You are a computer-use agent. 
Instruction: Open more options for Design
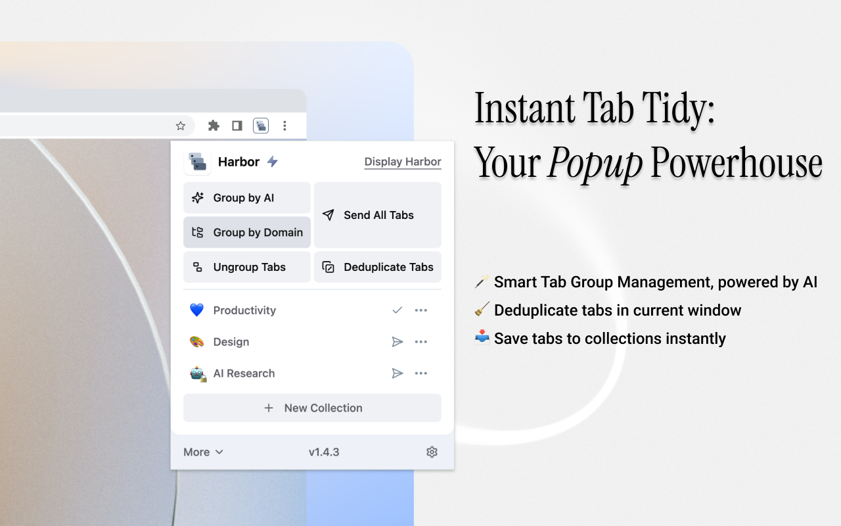421,342
